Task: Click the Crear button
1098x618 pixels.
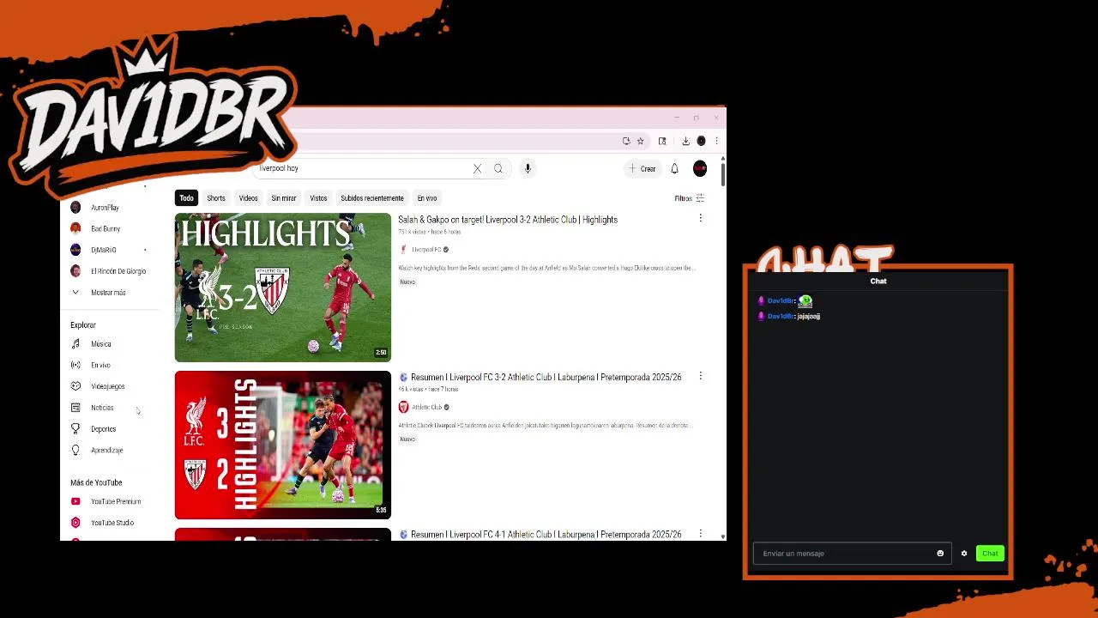Action: tap(643, 169)
